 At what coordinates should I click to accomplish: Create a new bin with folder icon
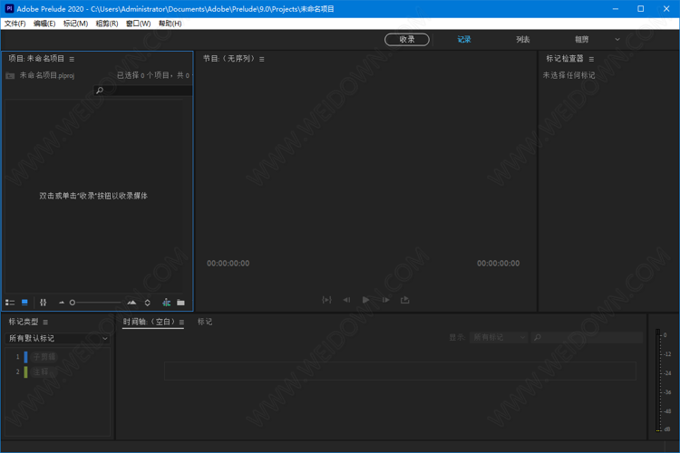[x=180, y=303]
